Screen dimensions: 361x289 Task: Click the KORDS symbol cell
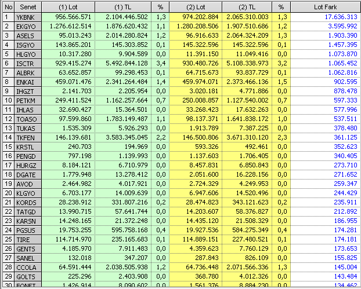pos(27,203)
